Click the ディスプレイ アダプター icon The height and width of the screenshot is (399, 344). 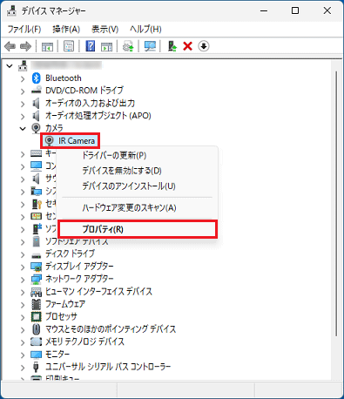pos(36,267)
